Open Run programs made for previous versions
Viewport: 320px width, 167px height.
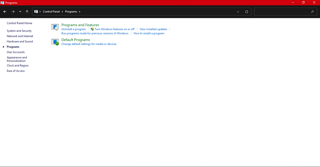tap(95, 33)
